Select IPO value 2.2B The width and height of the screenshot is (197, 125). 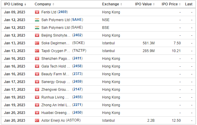click(x=151, y=121)
